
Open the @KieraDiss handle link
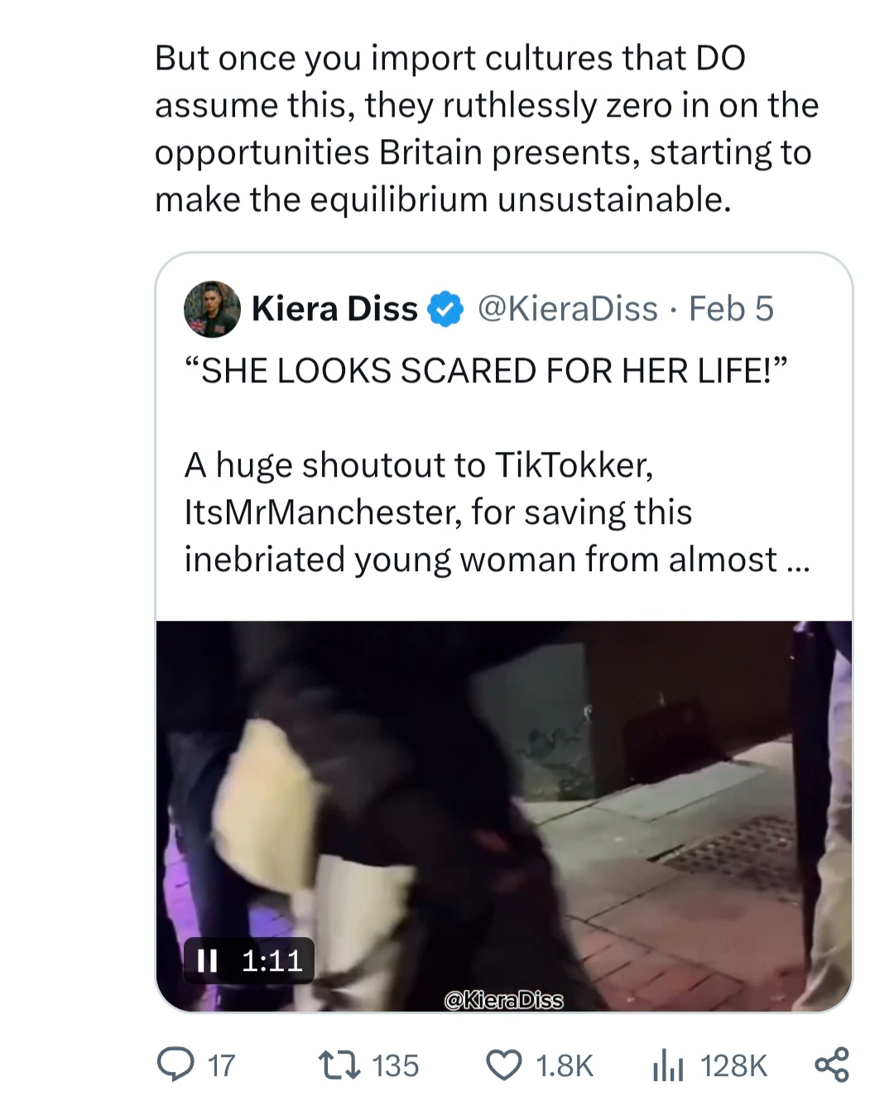(x=568, y=309)
